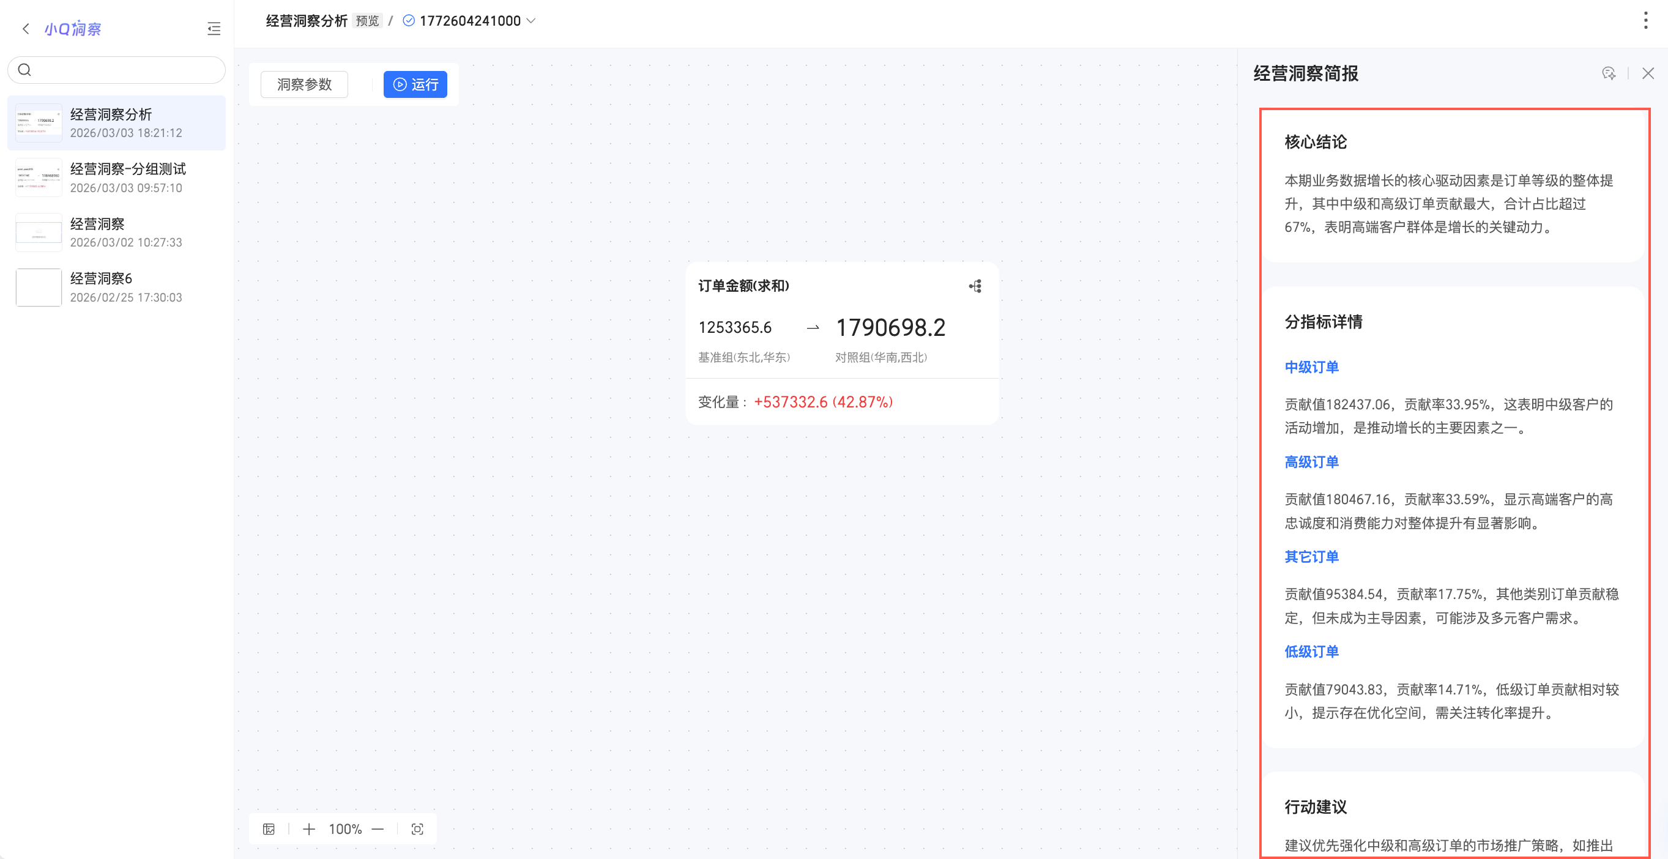1668x859 pixels.
Task: Click the AI feedback icon in report header
Action: click(1609, 73)
